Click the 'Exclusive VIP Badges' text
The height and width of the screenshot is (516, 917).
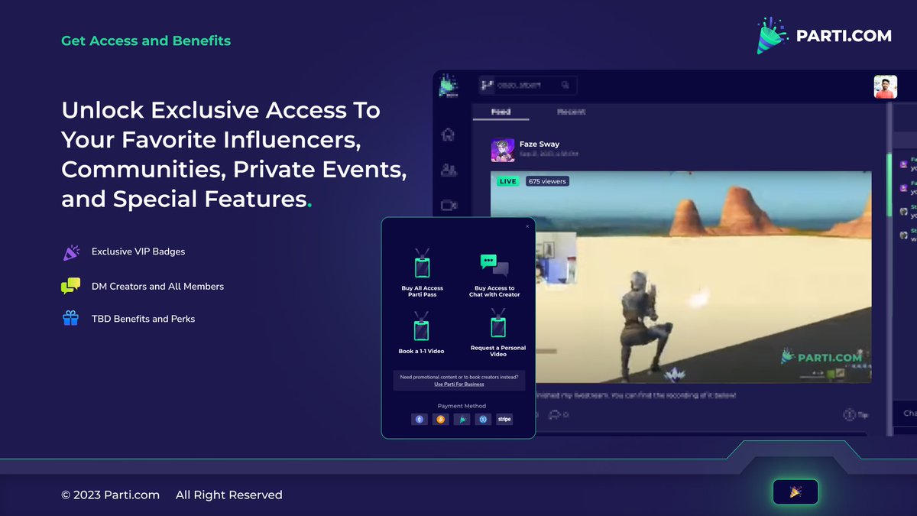click(138, 252)
